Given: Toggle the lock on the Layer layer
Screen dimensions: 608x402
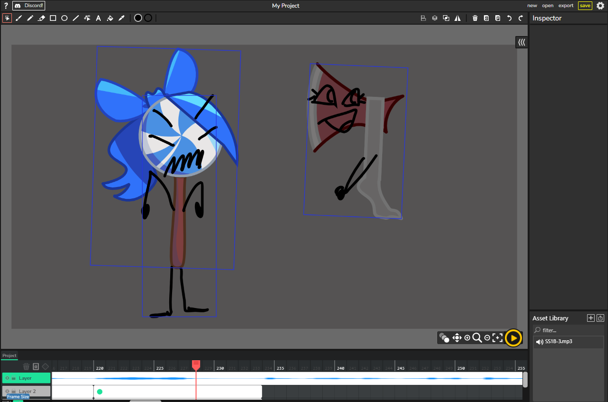Looking at the screenshot, I should pos(13,378).
